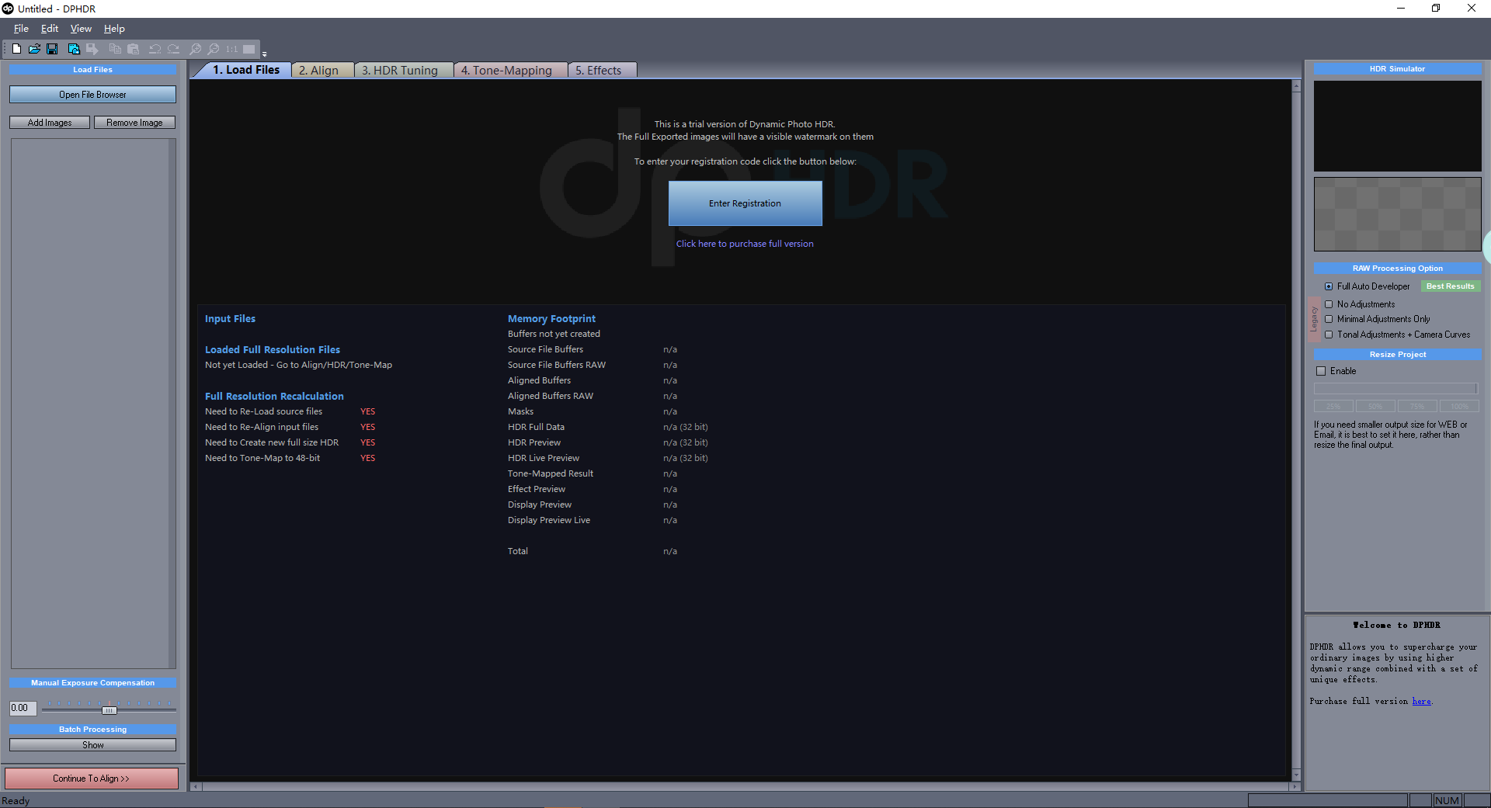
Task: Switch to the 1. Load Files tab
Action: point(245,70)
